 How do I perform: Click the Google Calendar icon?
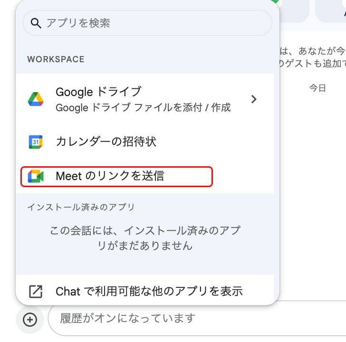[36, 142]
